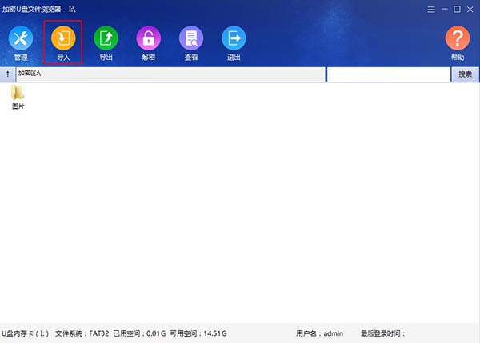Click the 搜索 (Search) button

click(x=465, y=74)
